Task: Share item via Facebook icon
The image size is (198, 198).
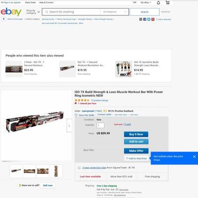Action: pos(145,19)
